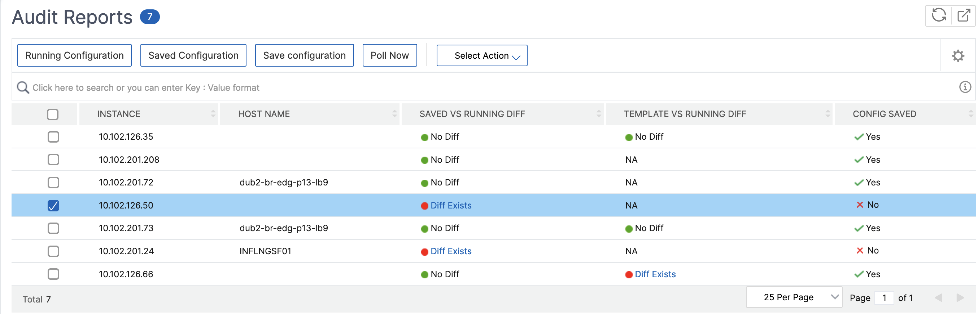The image size is (978, 314).
Task: Open the Select Action dropdown
Action: [x=481, y=56]
